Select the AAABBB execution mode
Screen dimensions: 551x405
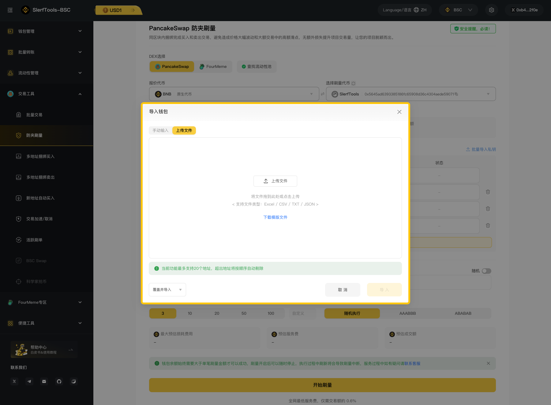click(x=407, y=314)
